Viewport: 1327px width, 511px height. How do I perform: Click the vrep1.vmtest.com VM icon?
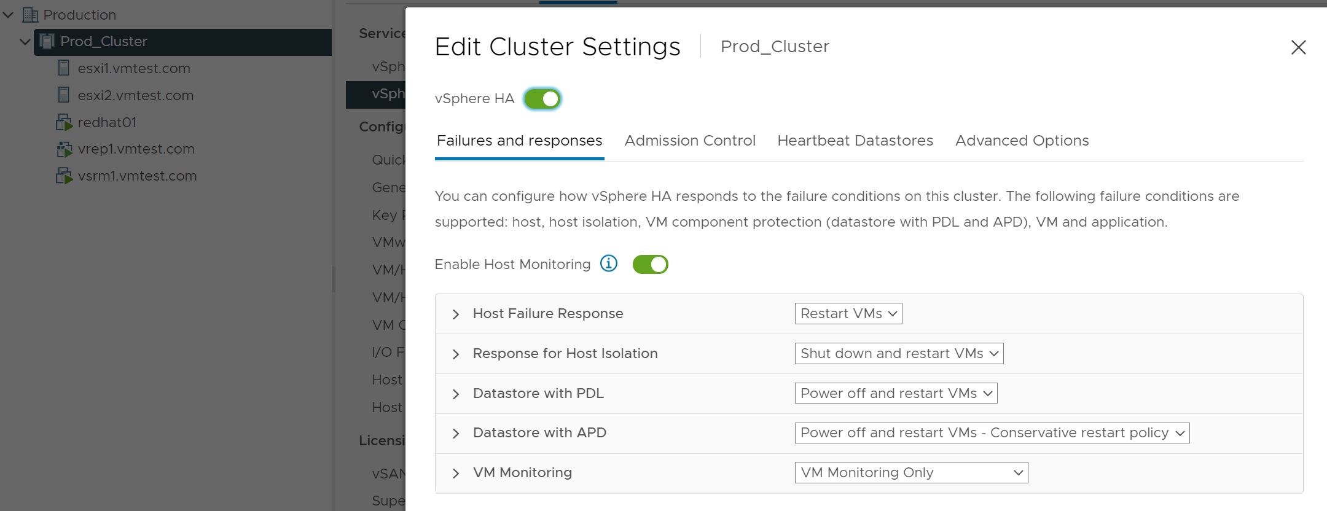64,149
